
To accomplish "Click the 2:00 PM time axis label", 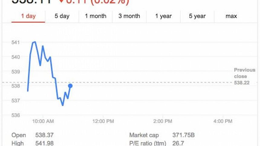I will coord(163,121).
